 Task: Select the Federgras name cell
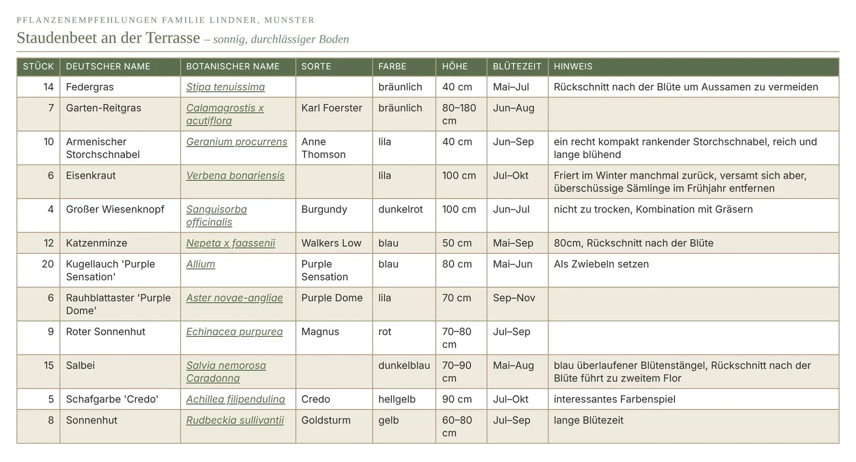(120, 87)
